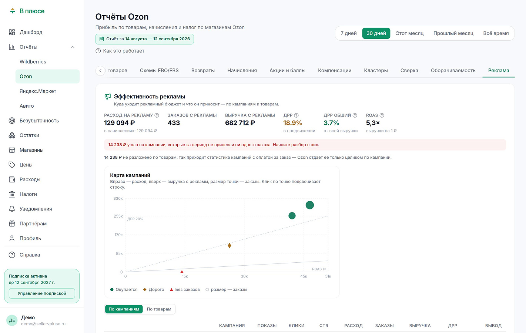Click the ДЕ user avatar
This screenshot has width=526, height=333.
click(12, 320)
